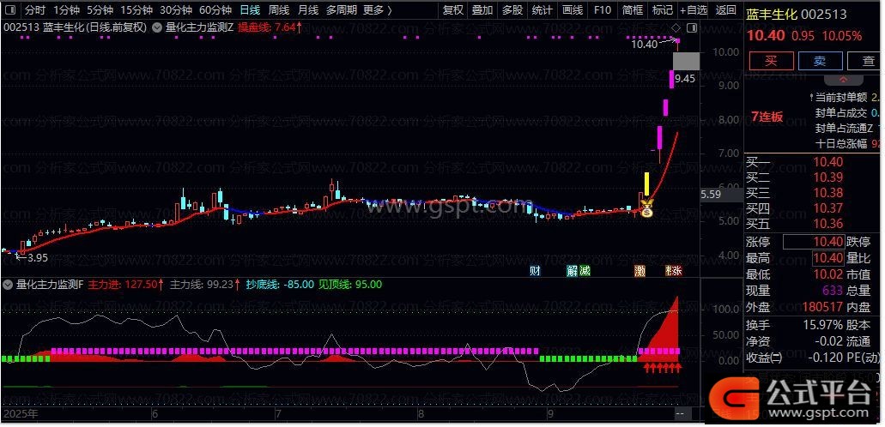Screen dimensions: 885x427
Task: Add the stock via +自选
Action: [x=693, y=10]
